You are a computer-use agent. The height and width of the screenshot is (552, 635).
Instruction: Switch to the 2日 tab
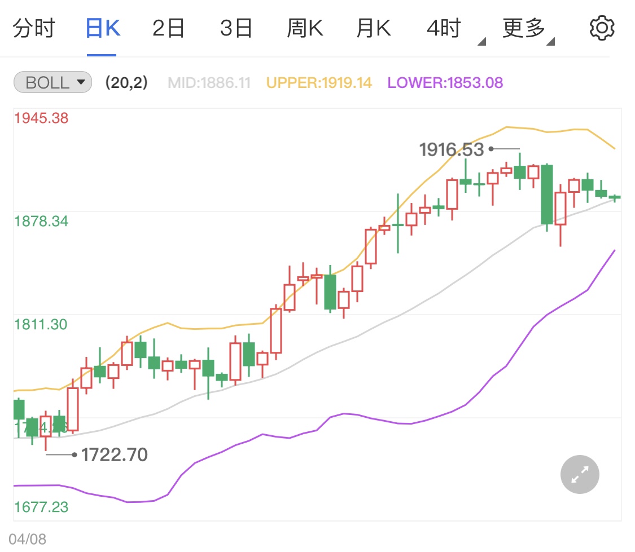(x=168, y=28)
